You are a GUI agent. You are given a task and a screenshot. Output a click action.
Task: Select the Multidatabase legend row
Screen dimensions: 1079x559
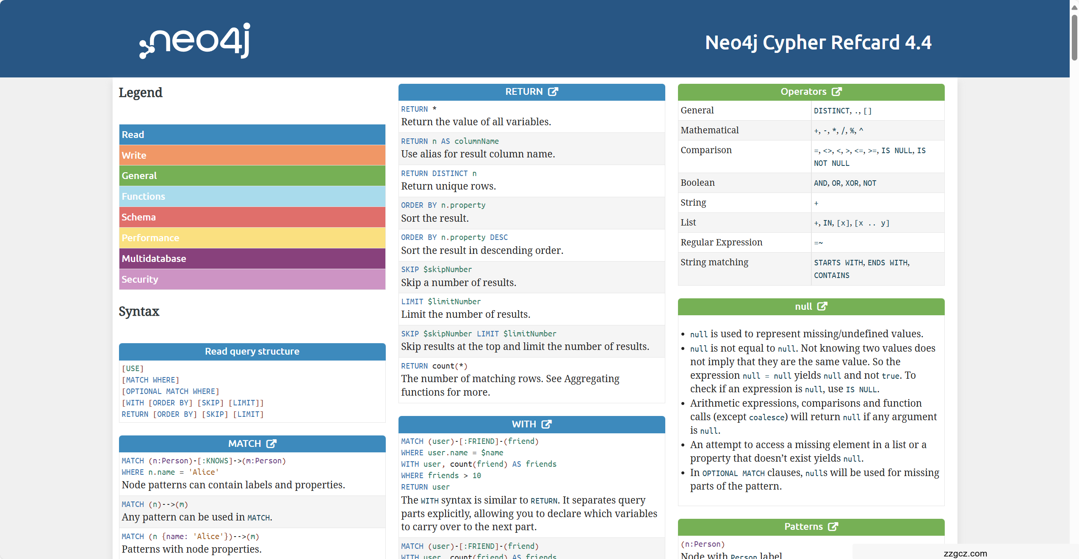pyautogui.click(x=252, y=259)
